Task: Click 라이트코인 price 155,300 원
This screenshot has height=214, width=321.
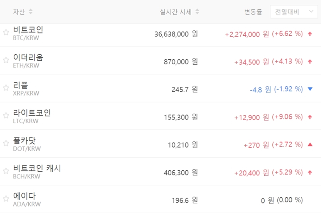Action: coord(181,118)
